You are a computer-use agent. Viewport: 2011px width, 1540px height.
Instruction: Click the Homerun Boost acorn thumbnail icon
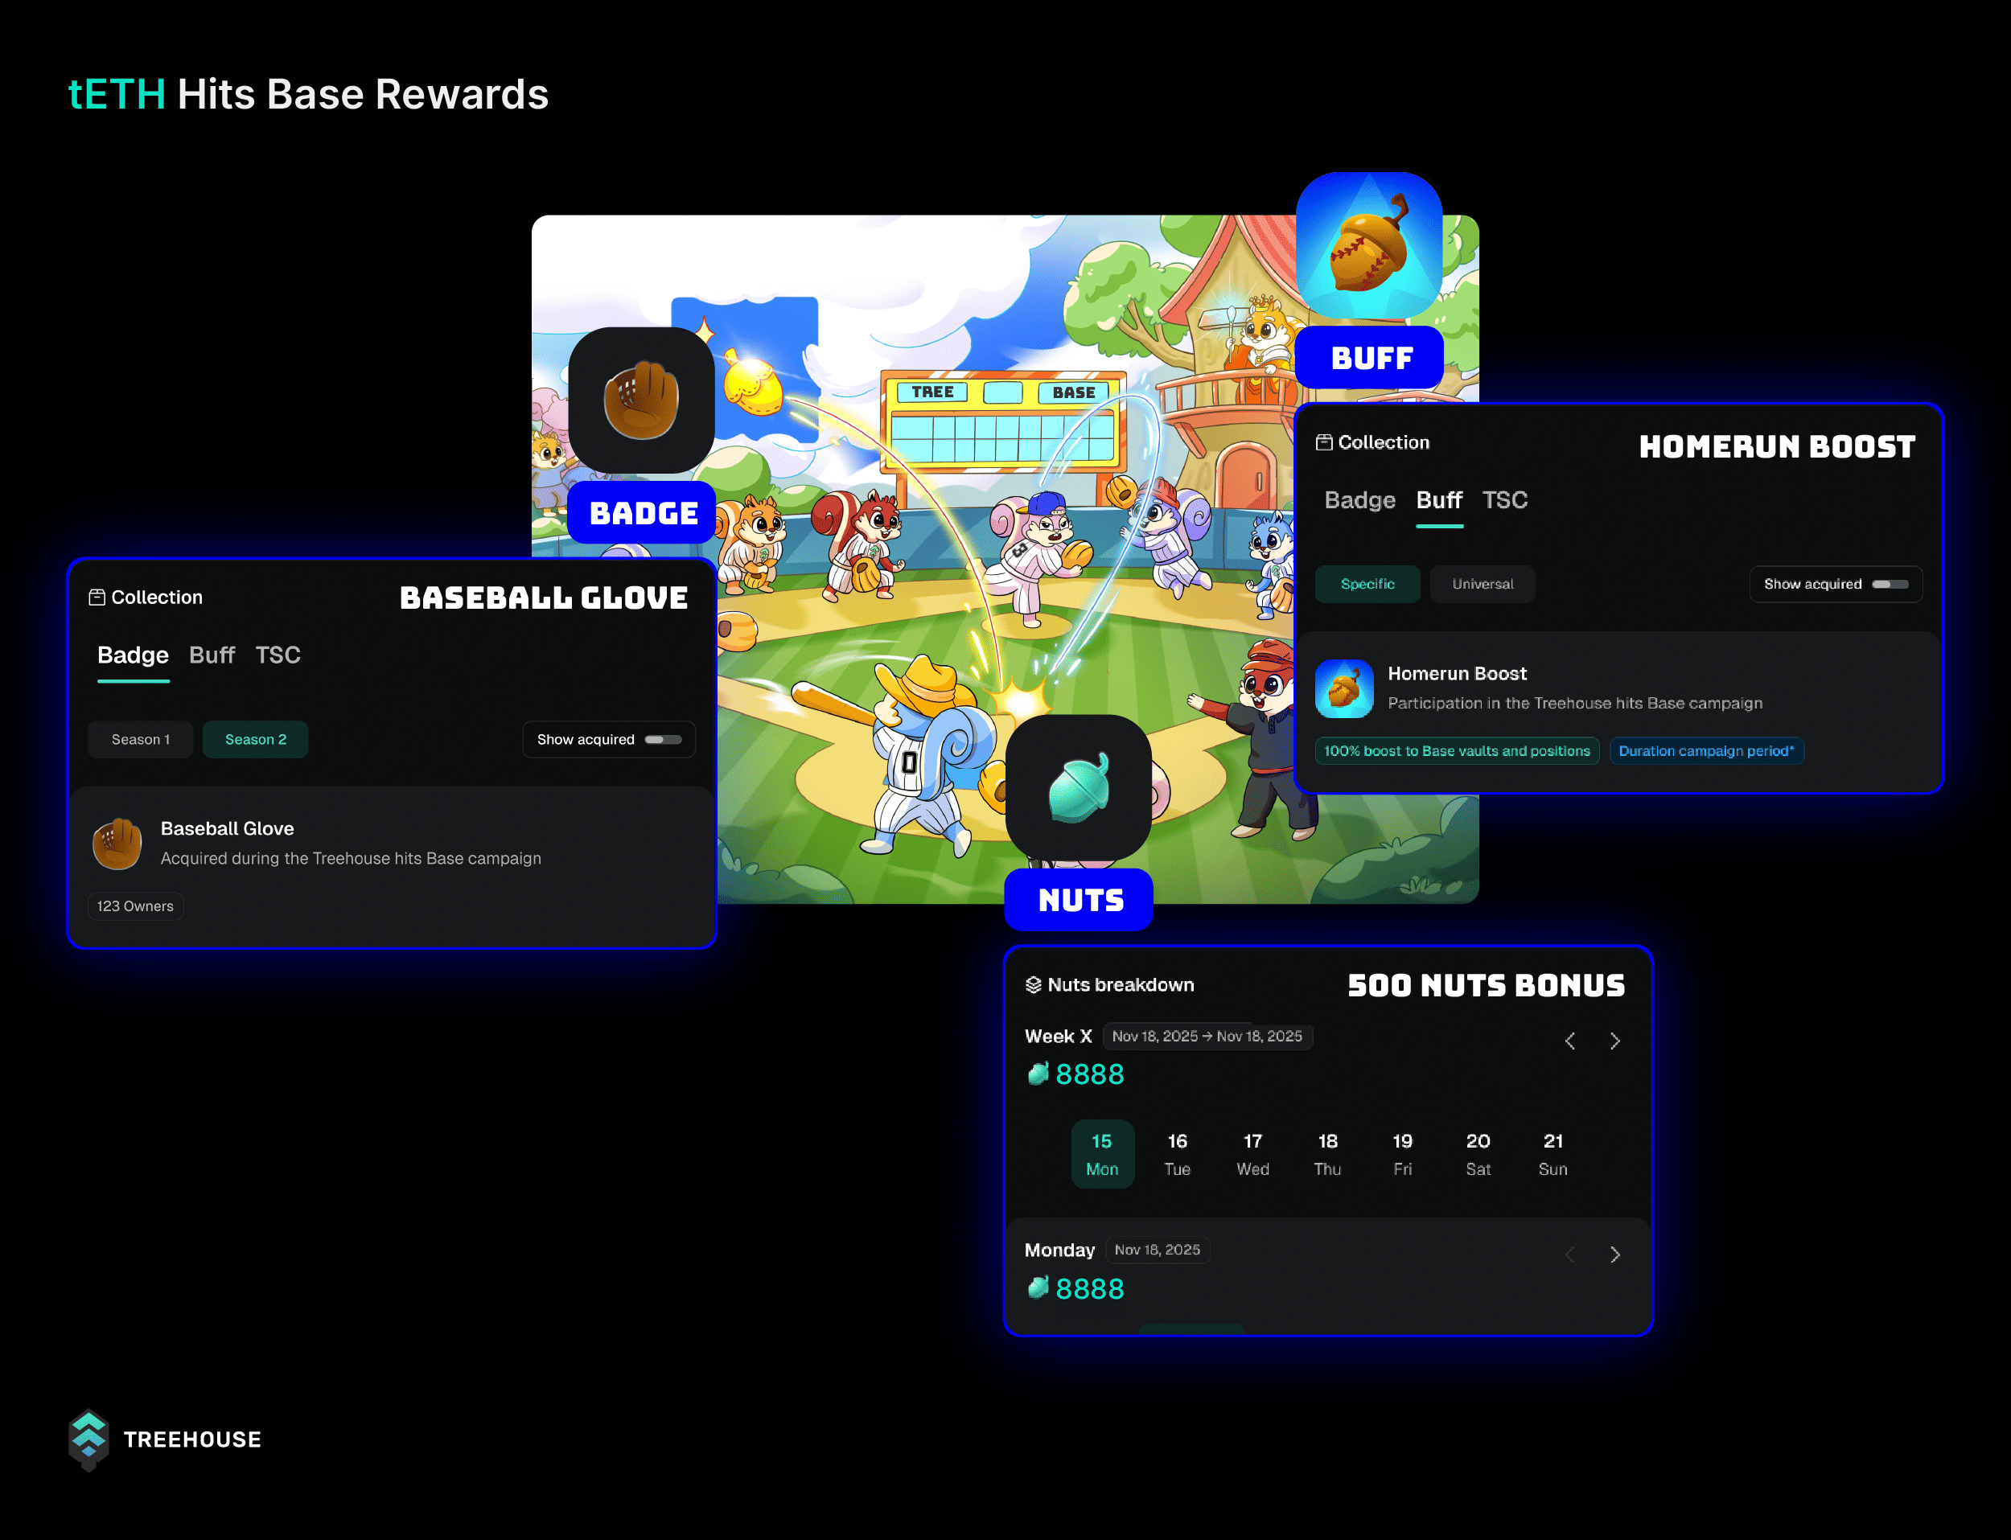coord(1343,688)
